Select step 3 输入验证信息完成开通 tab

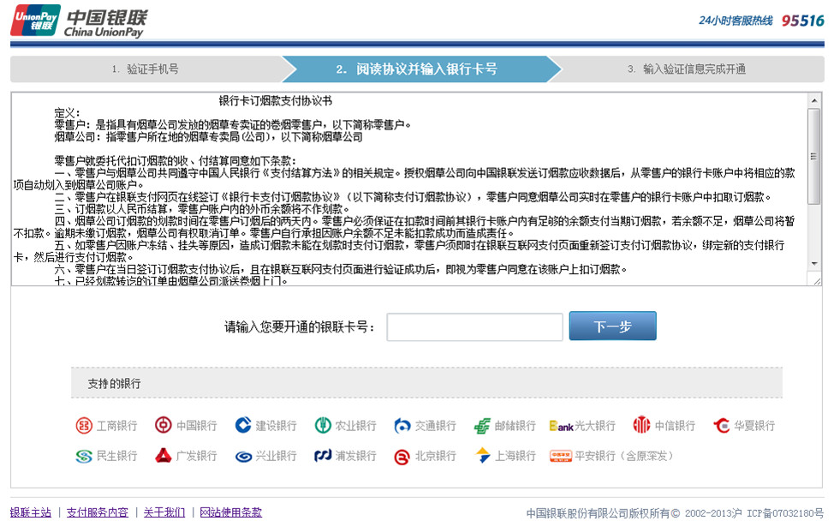(x=686, y=69)
